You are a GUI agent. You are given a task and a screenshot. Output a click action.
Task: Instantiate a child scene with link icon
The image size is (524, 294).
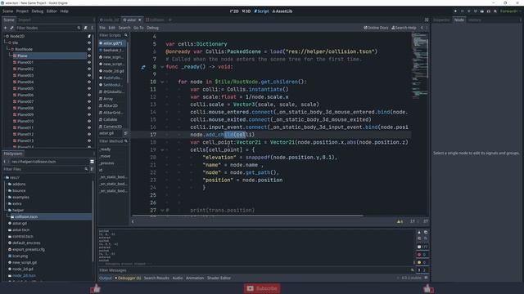pyautogui.click(x=11, y=28)
